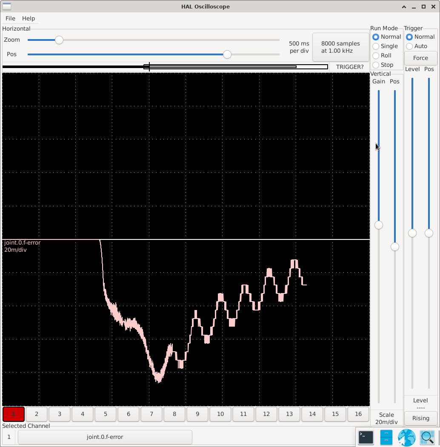Open the terminal from the taskbar
Screen dimensions: 440x447
point(366,437)
